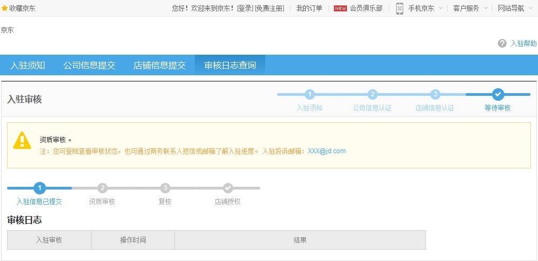Click the star icon beside 收藏京东
The width and height of the screenshot is (538, 261).
coord(5,8)
